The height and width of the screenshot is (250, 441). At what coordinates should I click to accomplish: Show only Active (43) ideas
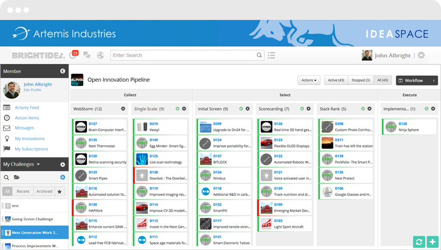point(335,80)
